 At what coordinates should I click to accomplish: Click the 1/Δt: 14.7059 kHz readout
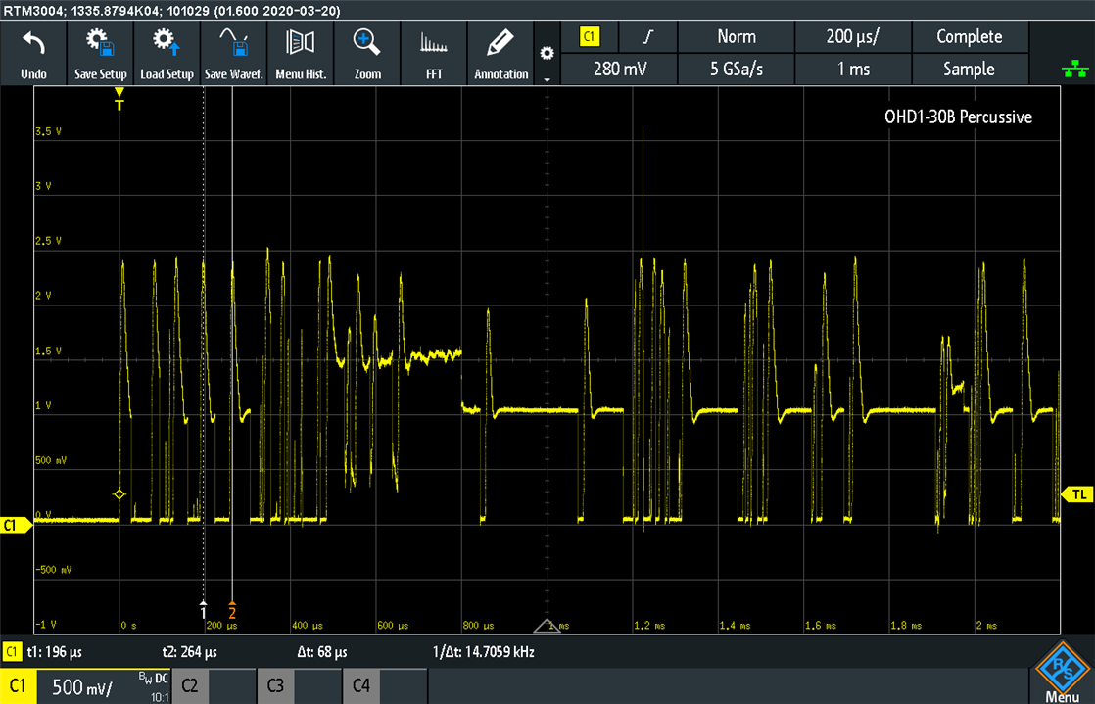(x=483, y=653)
